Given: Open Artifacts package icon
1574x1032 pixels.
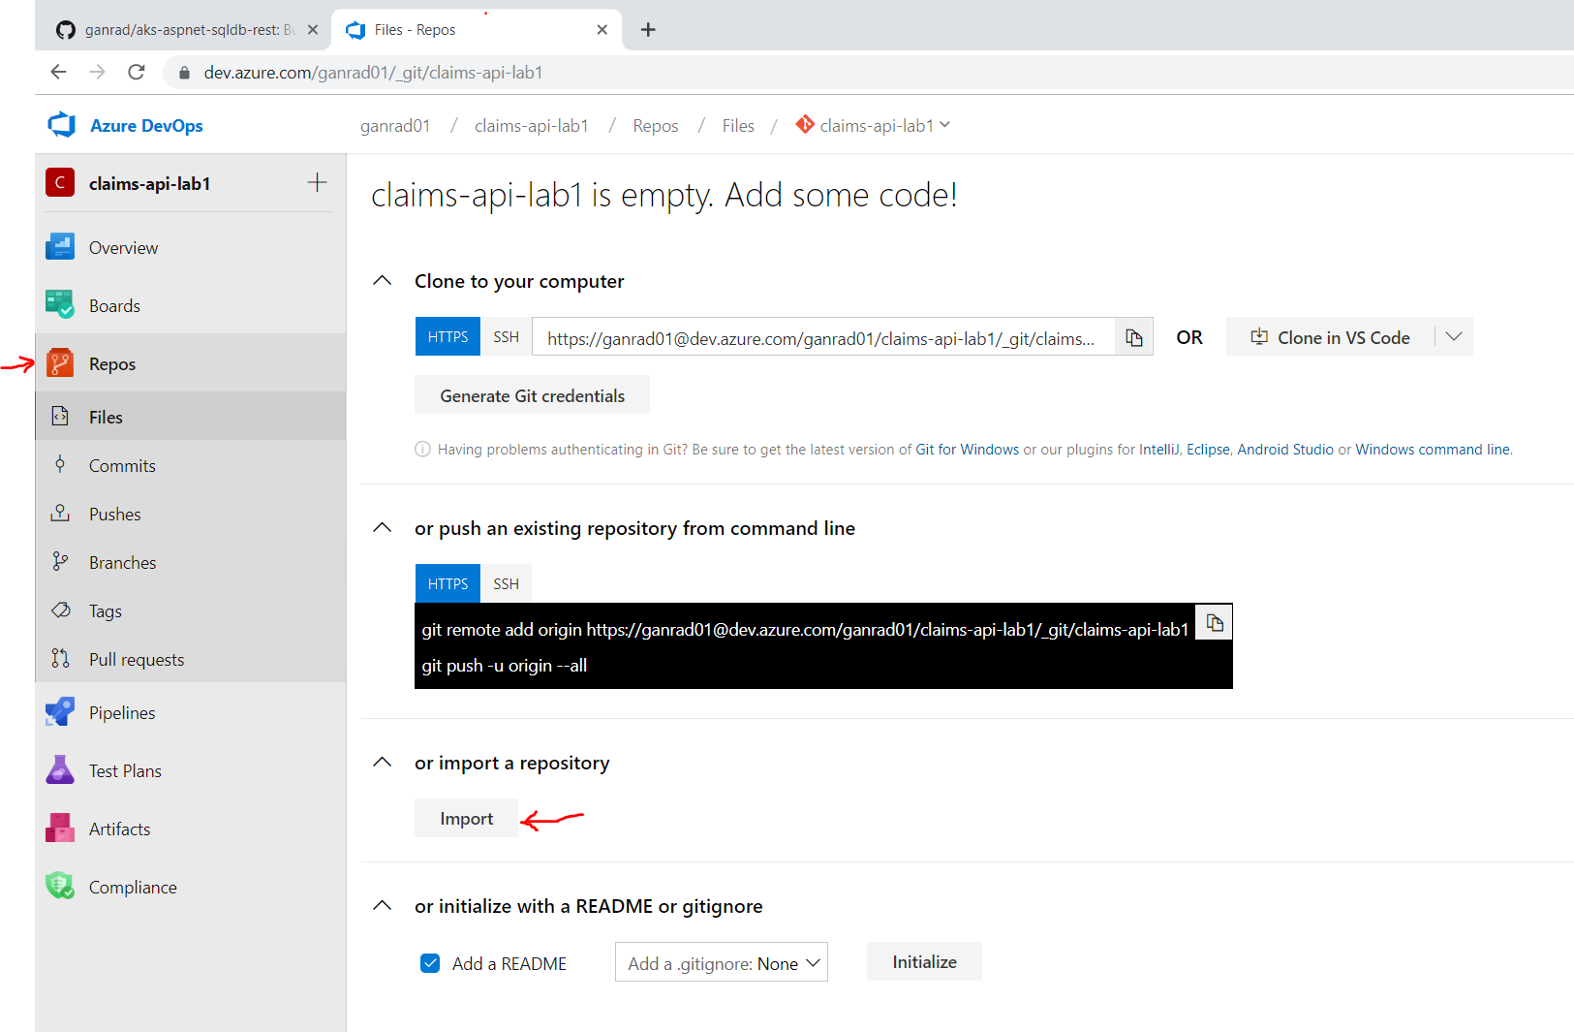Looking at the screenshot, I should [x=60, y=829].
